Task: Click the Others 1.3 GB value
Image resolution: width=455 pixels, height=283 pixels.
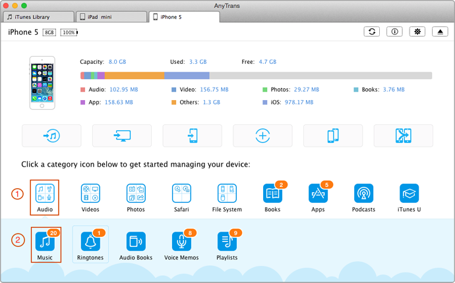Action: [212, 102]
